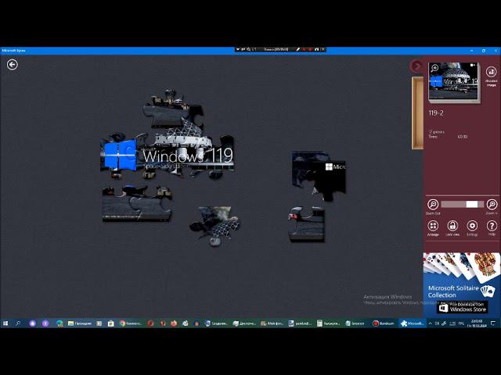Open the recorder bar dropdown arrow
501x375 pixels.
pyautogui.click(x=238, y=49)
